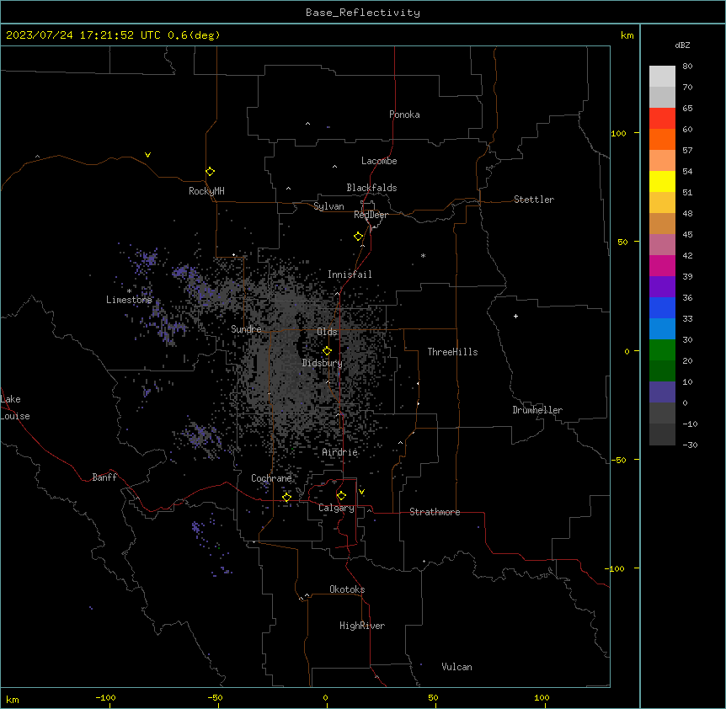Image resolution: width=726 pixels, height=709 pixels.
Task: Click the white plus marker north of Drumheller
Action: pos(515,316)
